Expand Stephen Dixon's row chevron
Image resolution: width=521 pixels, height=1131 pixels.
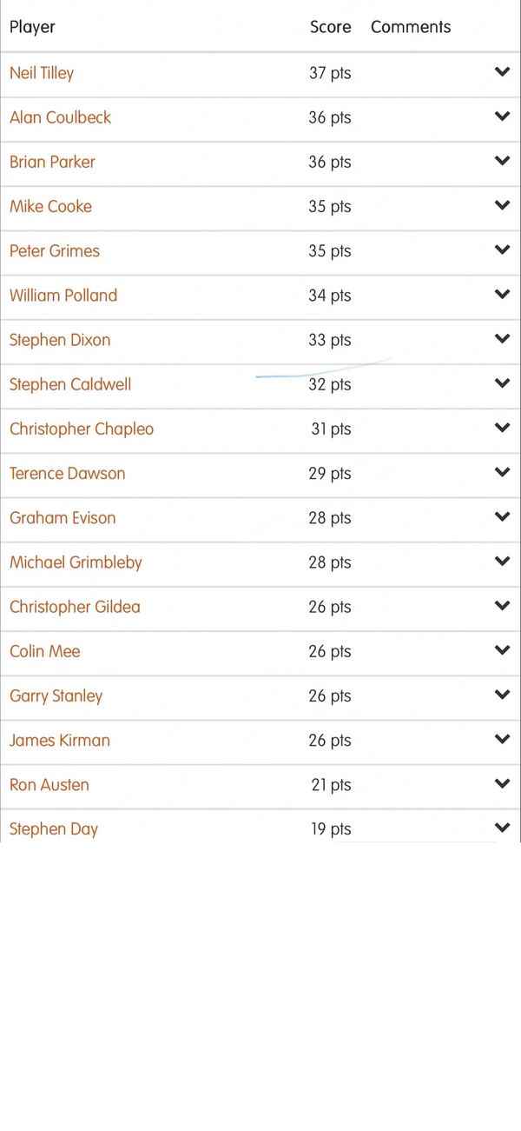coord(502,339)
